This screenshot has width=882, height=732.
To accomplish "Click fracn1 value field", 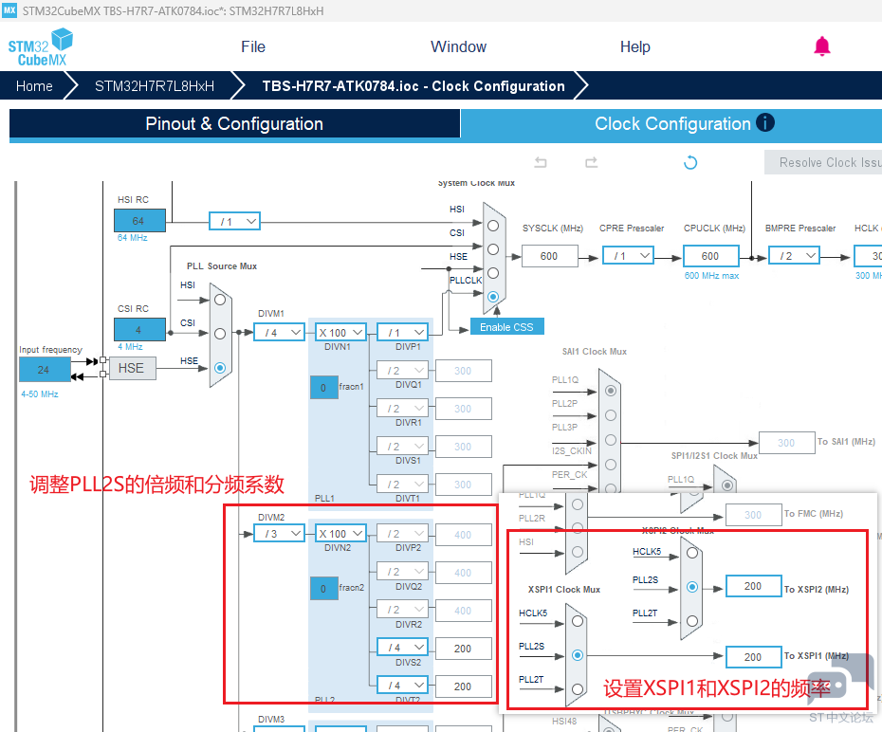I will click(x=324, y=388).
